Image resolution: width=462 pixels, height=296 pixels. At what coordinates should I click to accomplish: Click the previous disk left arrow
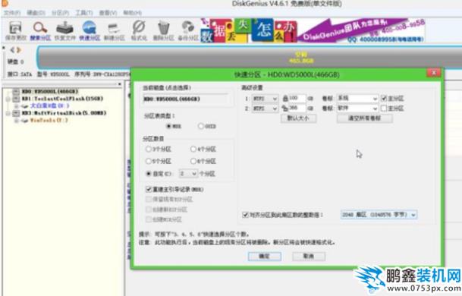pyautogui.click(x=12, y=50)
